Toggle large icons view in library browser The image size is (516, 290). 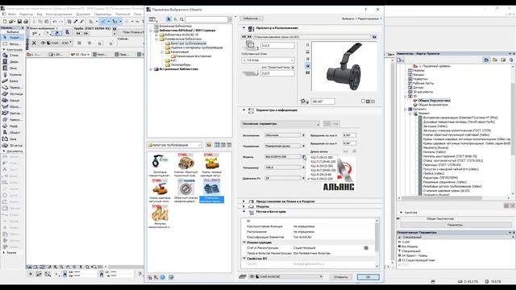tap(217, 145)
